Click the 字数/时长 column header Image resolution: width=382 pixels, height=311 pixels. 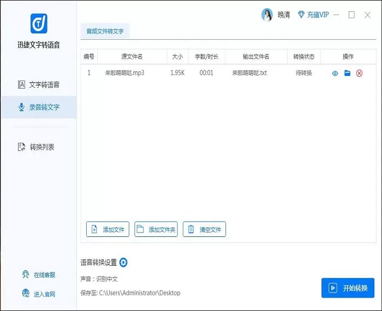(207, 57)
